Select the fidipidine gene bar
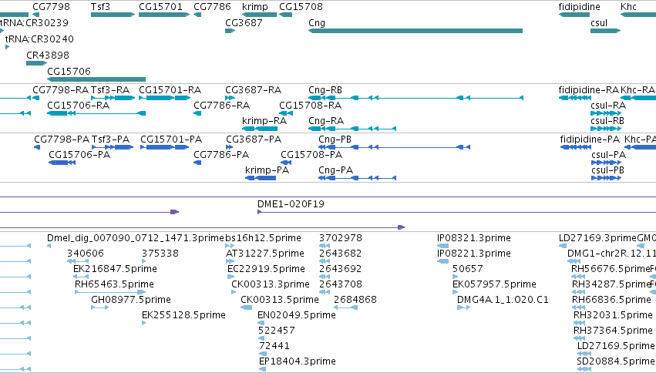This screenshot has width=656, height=373. pyautogui.click(x=574, y=15)
